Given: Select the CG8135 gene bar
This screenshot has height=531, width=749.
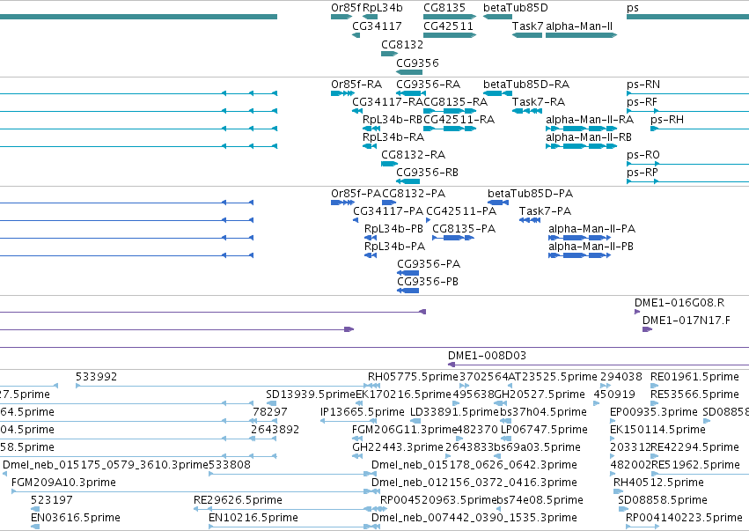Looking at the screenshot, I should tap(450, 18).
